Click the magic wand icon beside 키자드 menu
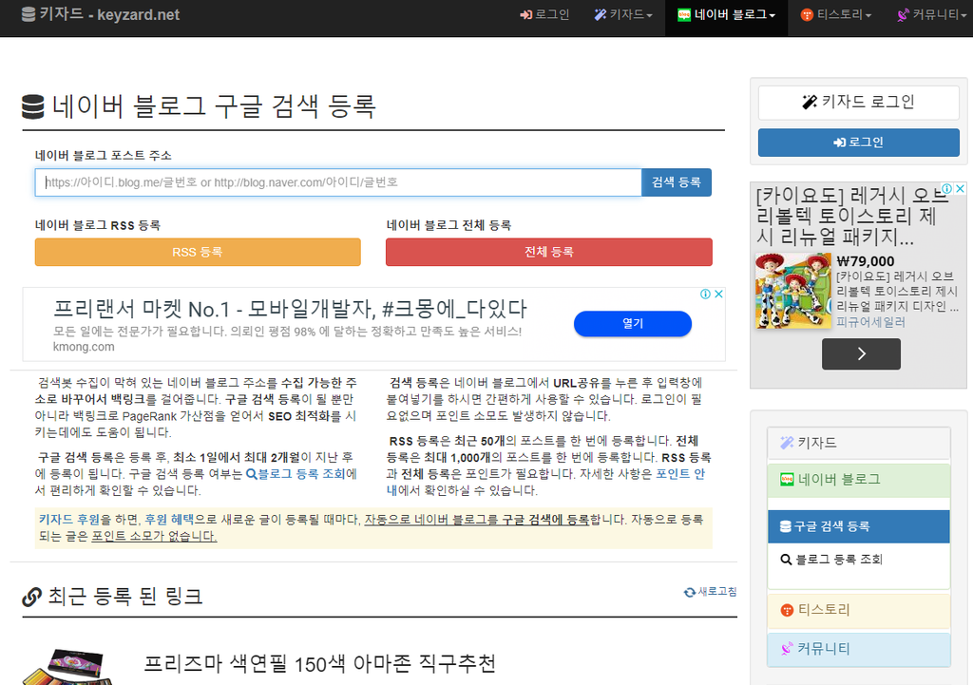 tap(601, 15)
